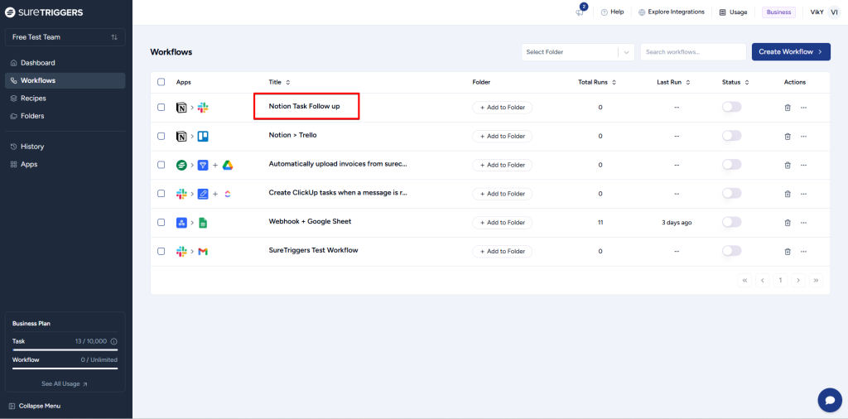Click the task usage info icon

(114, 341)
